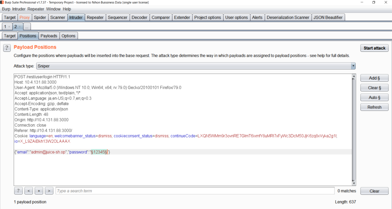Click the Content-Length: 48 line
392x209 pixels.
[x=31, y=114]
